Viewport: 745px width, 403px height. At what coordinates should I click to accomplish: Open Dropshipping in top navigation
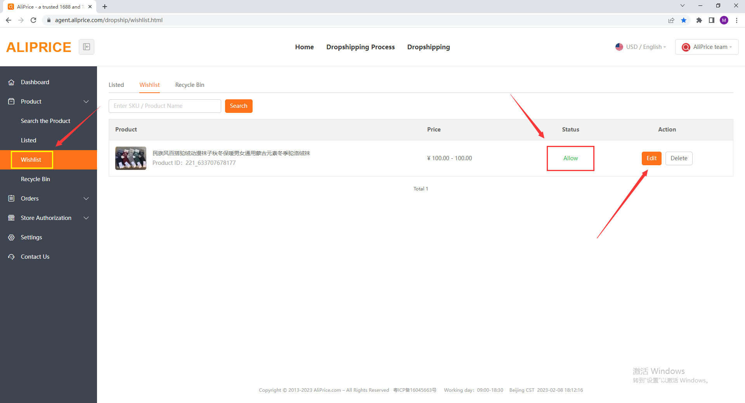[429, 47]
